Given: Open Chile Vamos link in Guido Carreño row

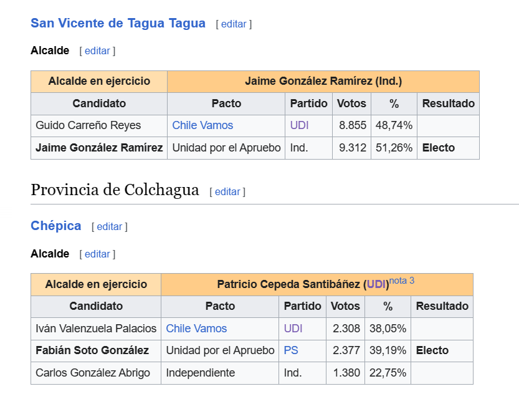Looking at the screenshot, I should (x=202, y=125).
